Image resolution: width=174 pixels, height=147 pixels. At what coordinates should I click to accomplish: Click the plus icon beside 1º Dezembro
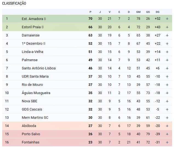point(167,44)
